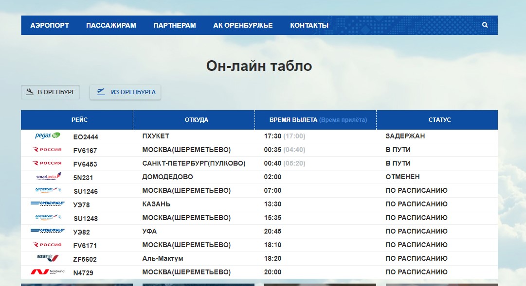The width and height of the screenshot is (526, 286).
Task: Select the 02:00 departure time
Action: 272,177
